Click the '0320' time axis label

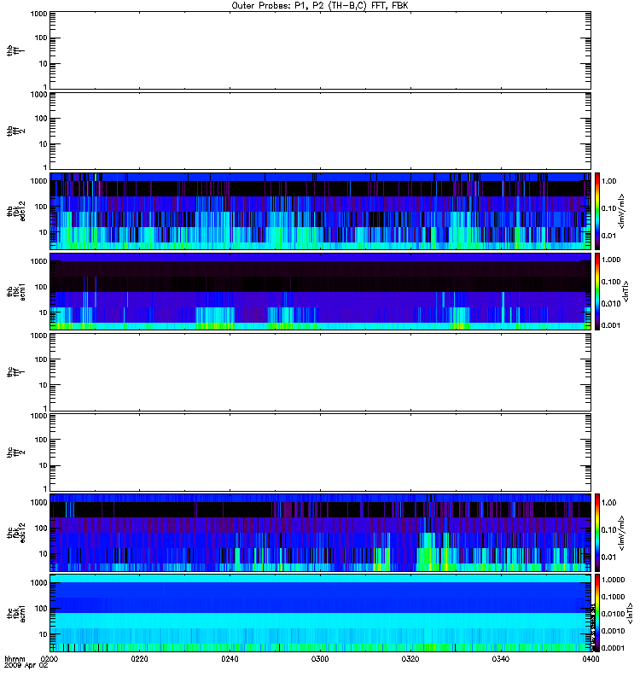tap(410, 658)
